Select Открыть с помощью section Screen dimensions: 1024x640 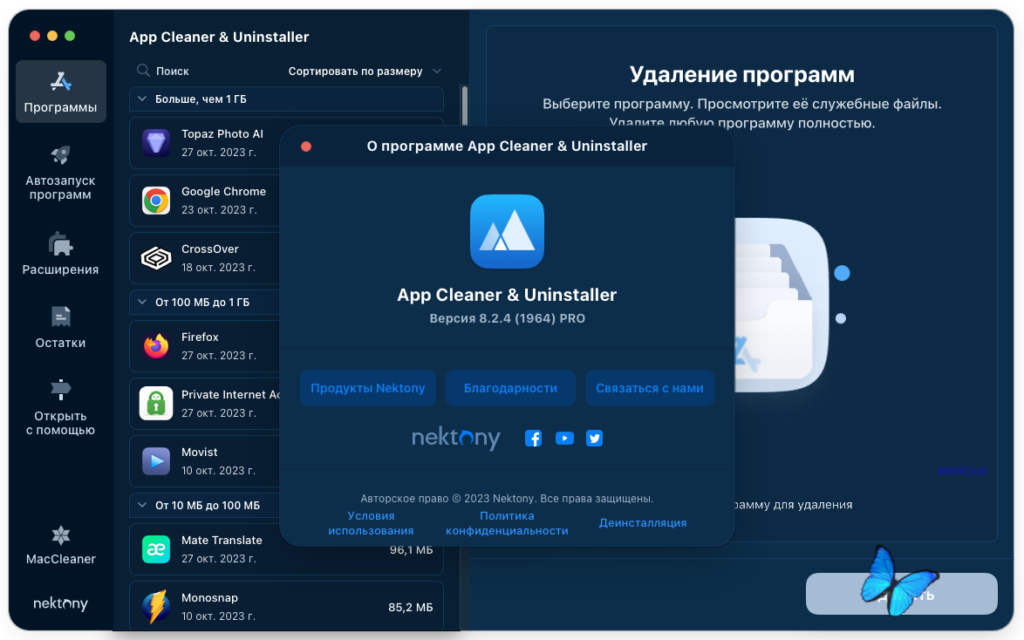click(61, 407)
